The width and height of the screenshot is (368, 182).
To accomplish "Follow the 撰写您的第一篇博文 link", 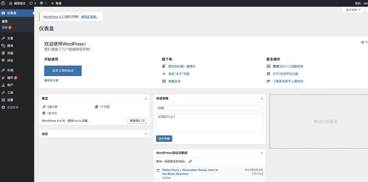I will [182, 66].
